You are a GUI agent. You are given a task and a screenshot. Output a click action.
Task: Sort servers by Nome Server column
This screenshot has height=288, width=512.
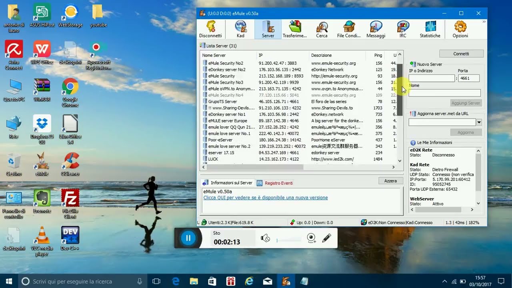tap(228, 55)
